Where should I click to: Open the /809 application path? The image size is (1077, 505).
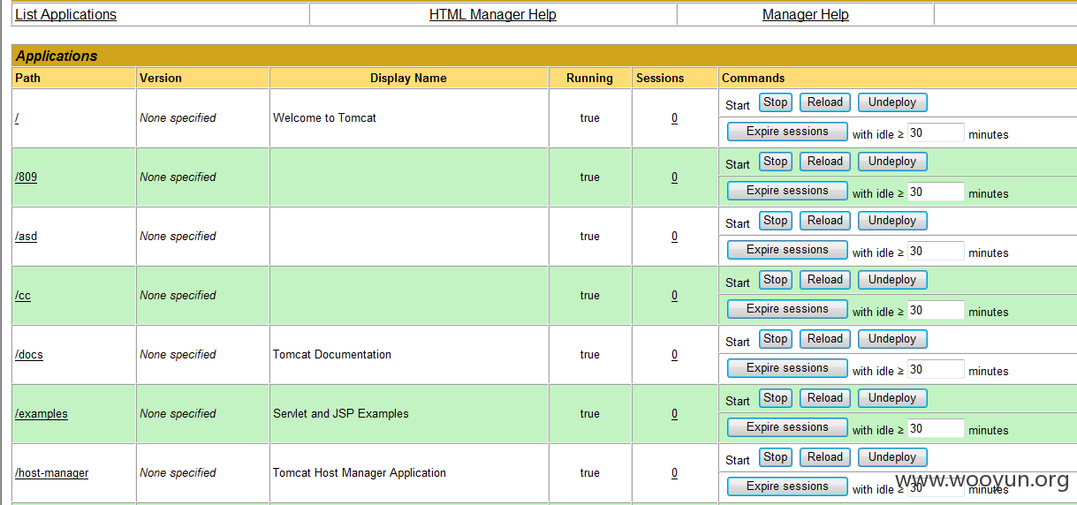(27, 177)
